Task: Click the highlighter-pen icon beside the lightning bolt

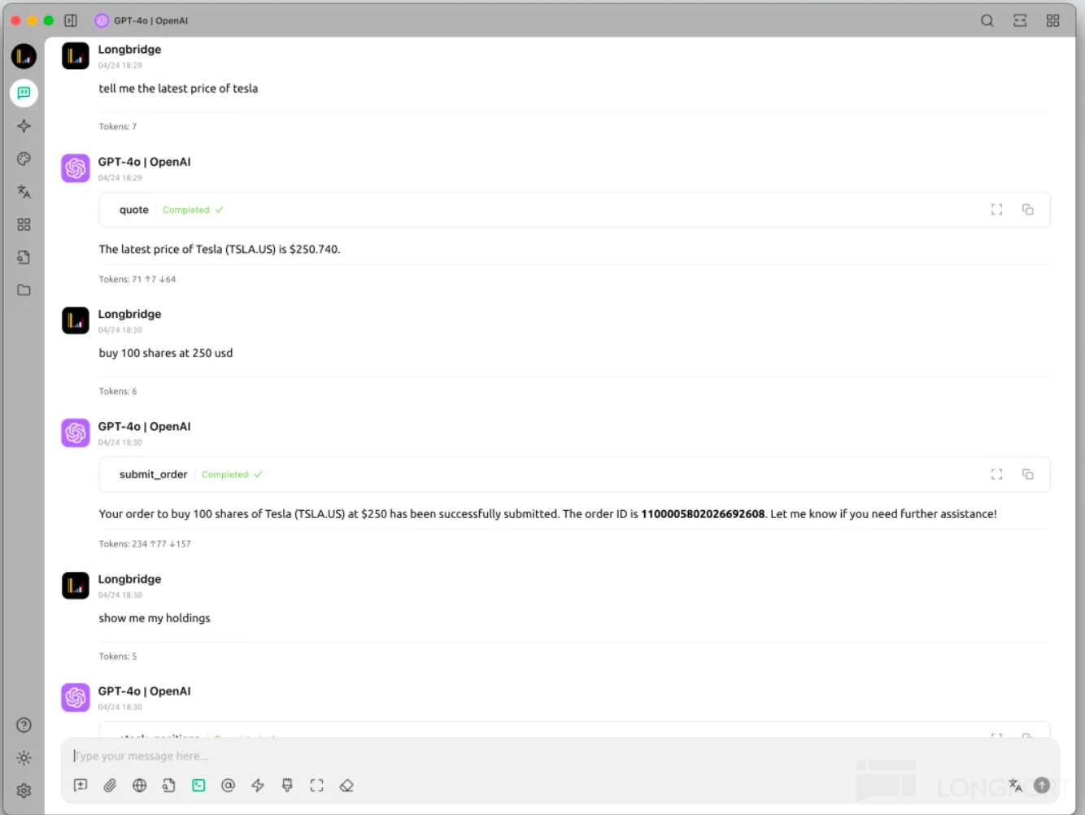Action: (287, 785)
